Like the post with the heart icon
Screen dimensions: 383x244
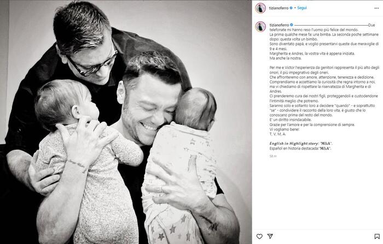tap(259, 236)
